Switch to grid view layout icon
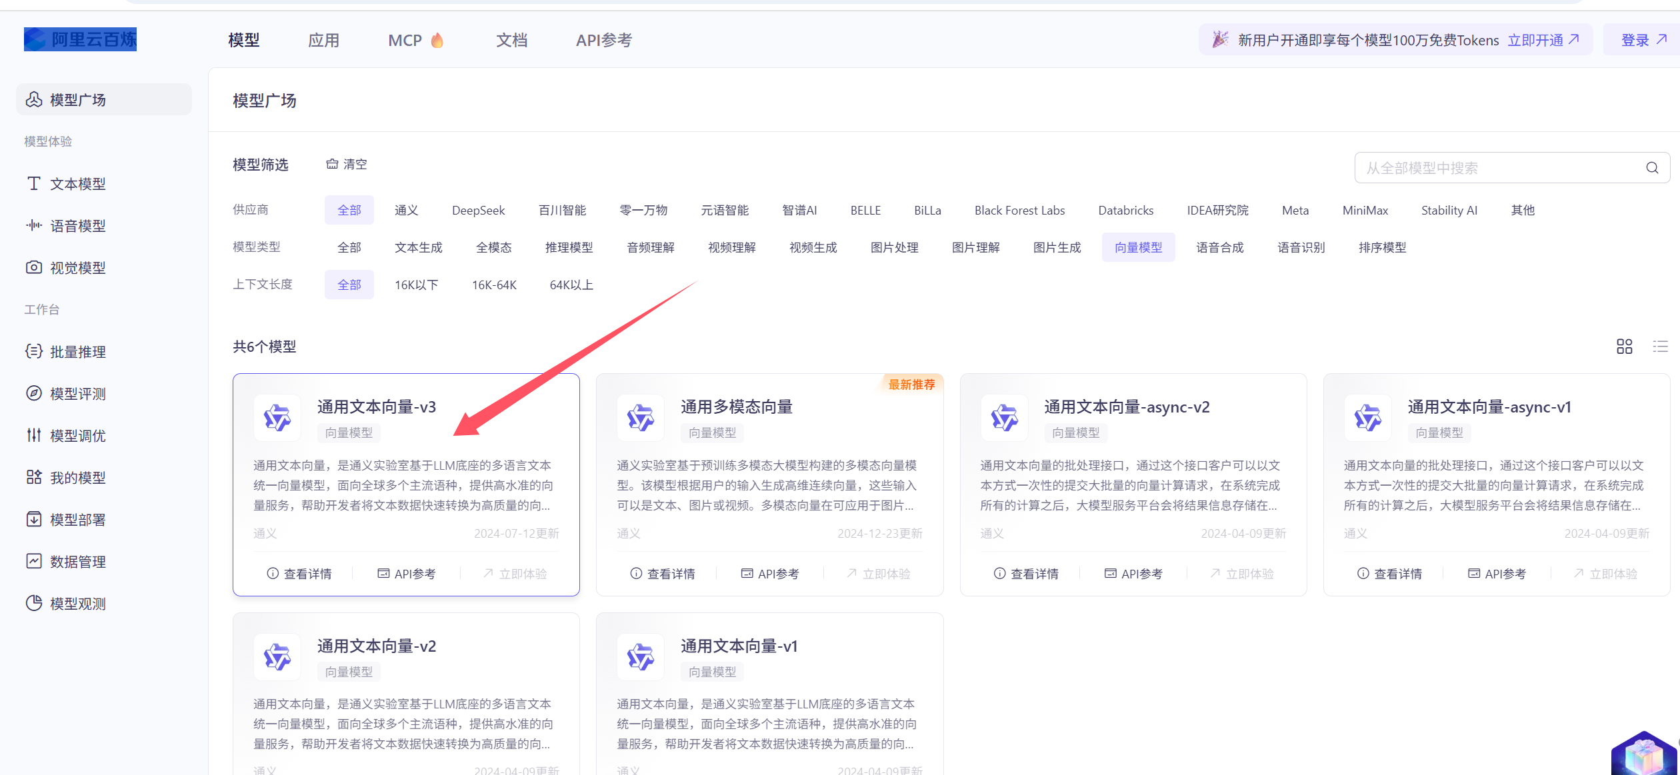This screenshot has width=1680, height=775. pos(1624,347)
